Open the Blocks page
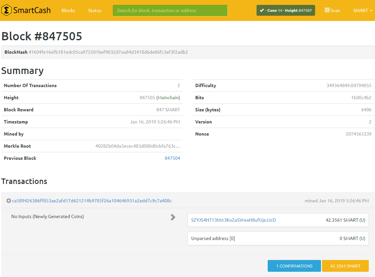Viewport: 375px width, 277px height. pyautogui.click(x=68, y=10)
